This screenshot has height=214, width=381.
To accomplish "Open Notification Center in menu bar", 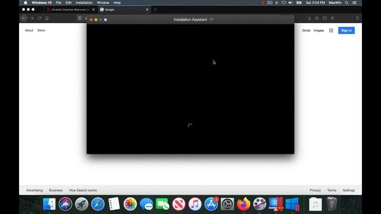I will click(355, 2).
